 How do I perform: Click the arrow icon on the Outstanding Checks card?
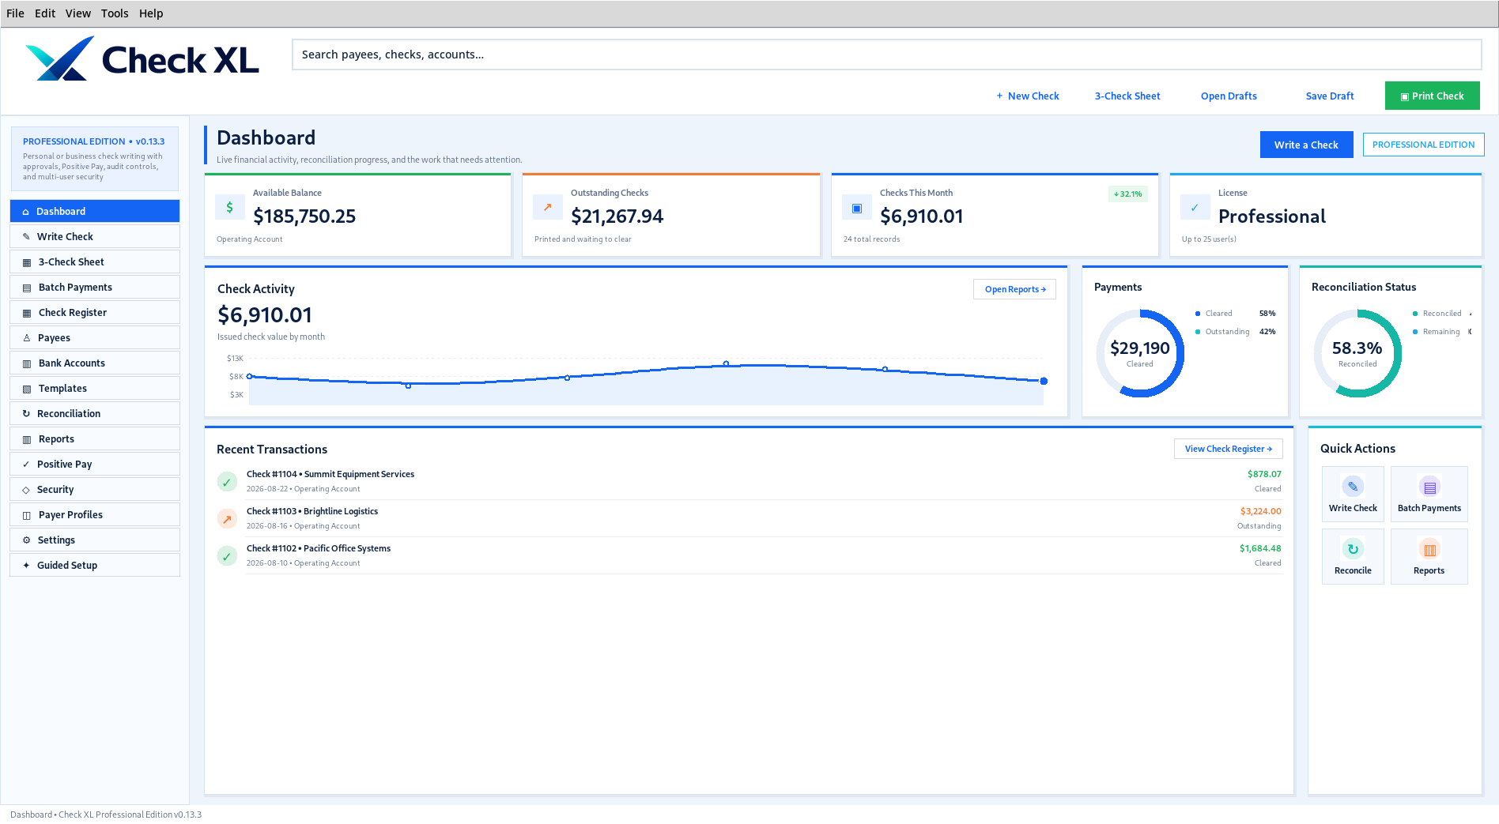(x=548, y=207)
